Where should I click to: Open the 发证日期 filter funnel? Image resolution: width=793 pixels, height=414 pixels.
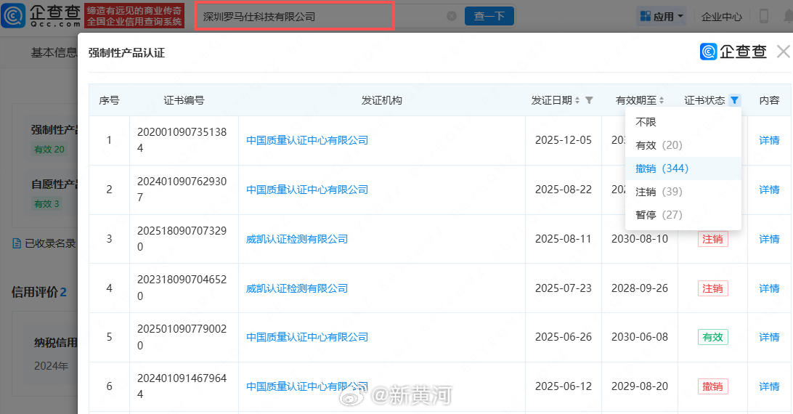[589, 100]
